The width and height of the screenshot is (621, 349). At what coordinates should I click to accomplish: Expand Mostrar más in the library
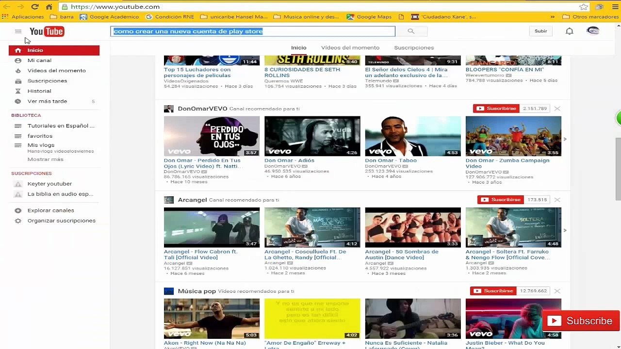[45, 159]
